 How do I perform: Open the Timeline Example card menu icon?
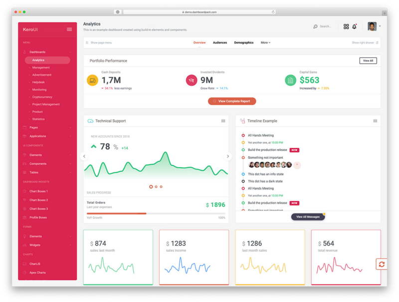tap(375, 120)
